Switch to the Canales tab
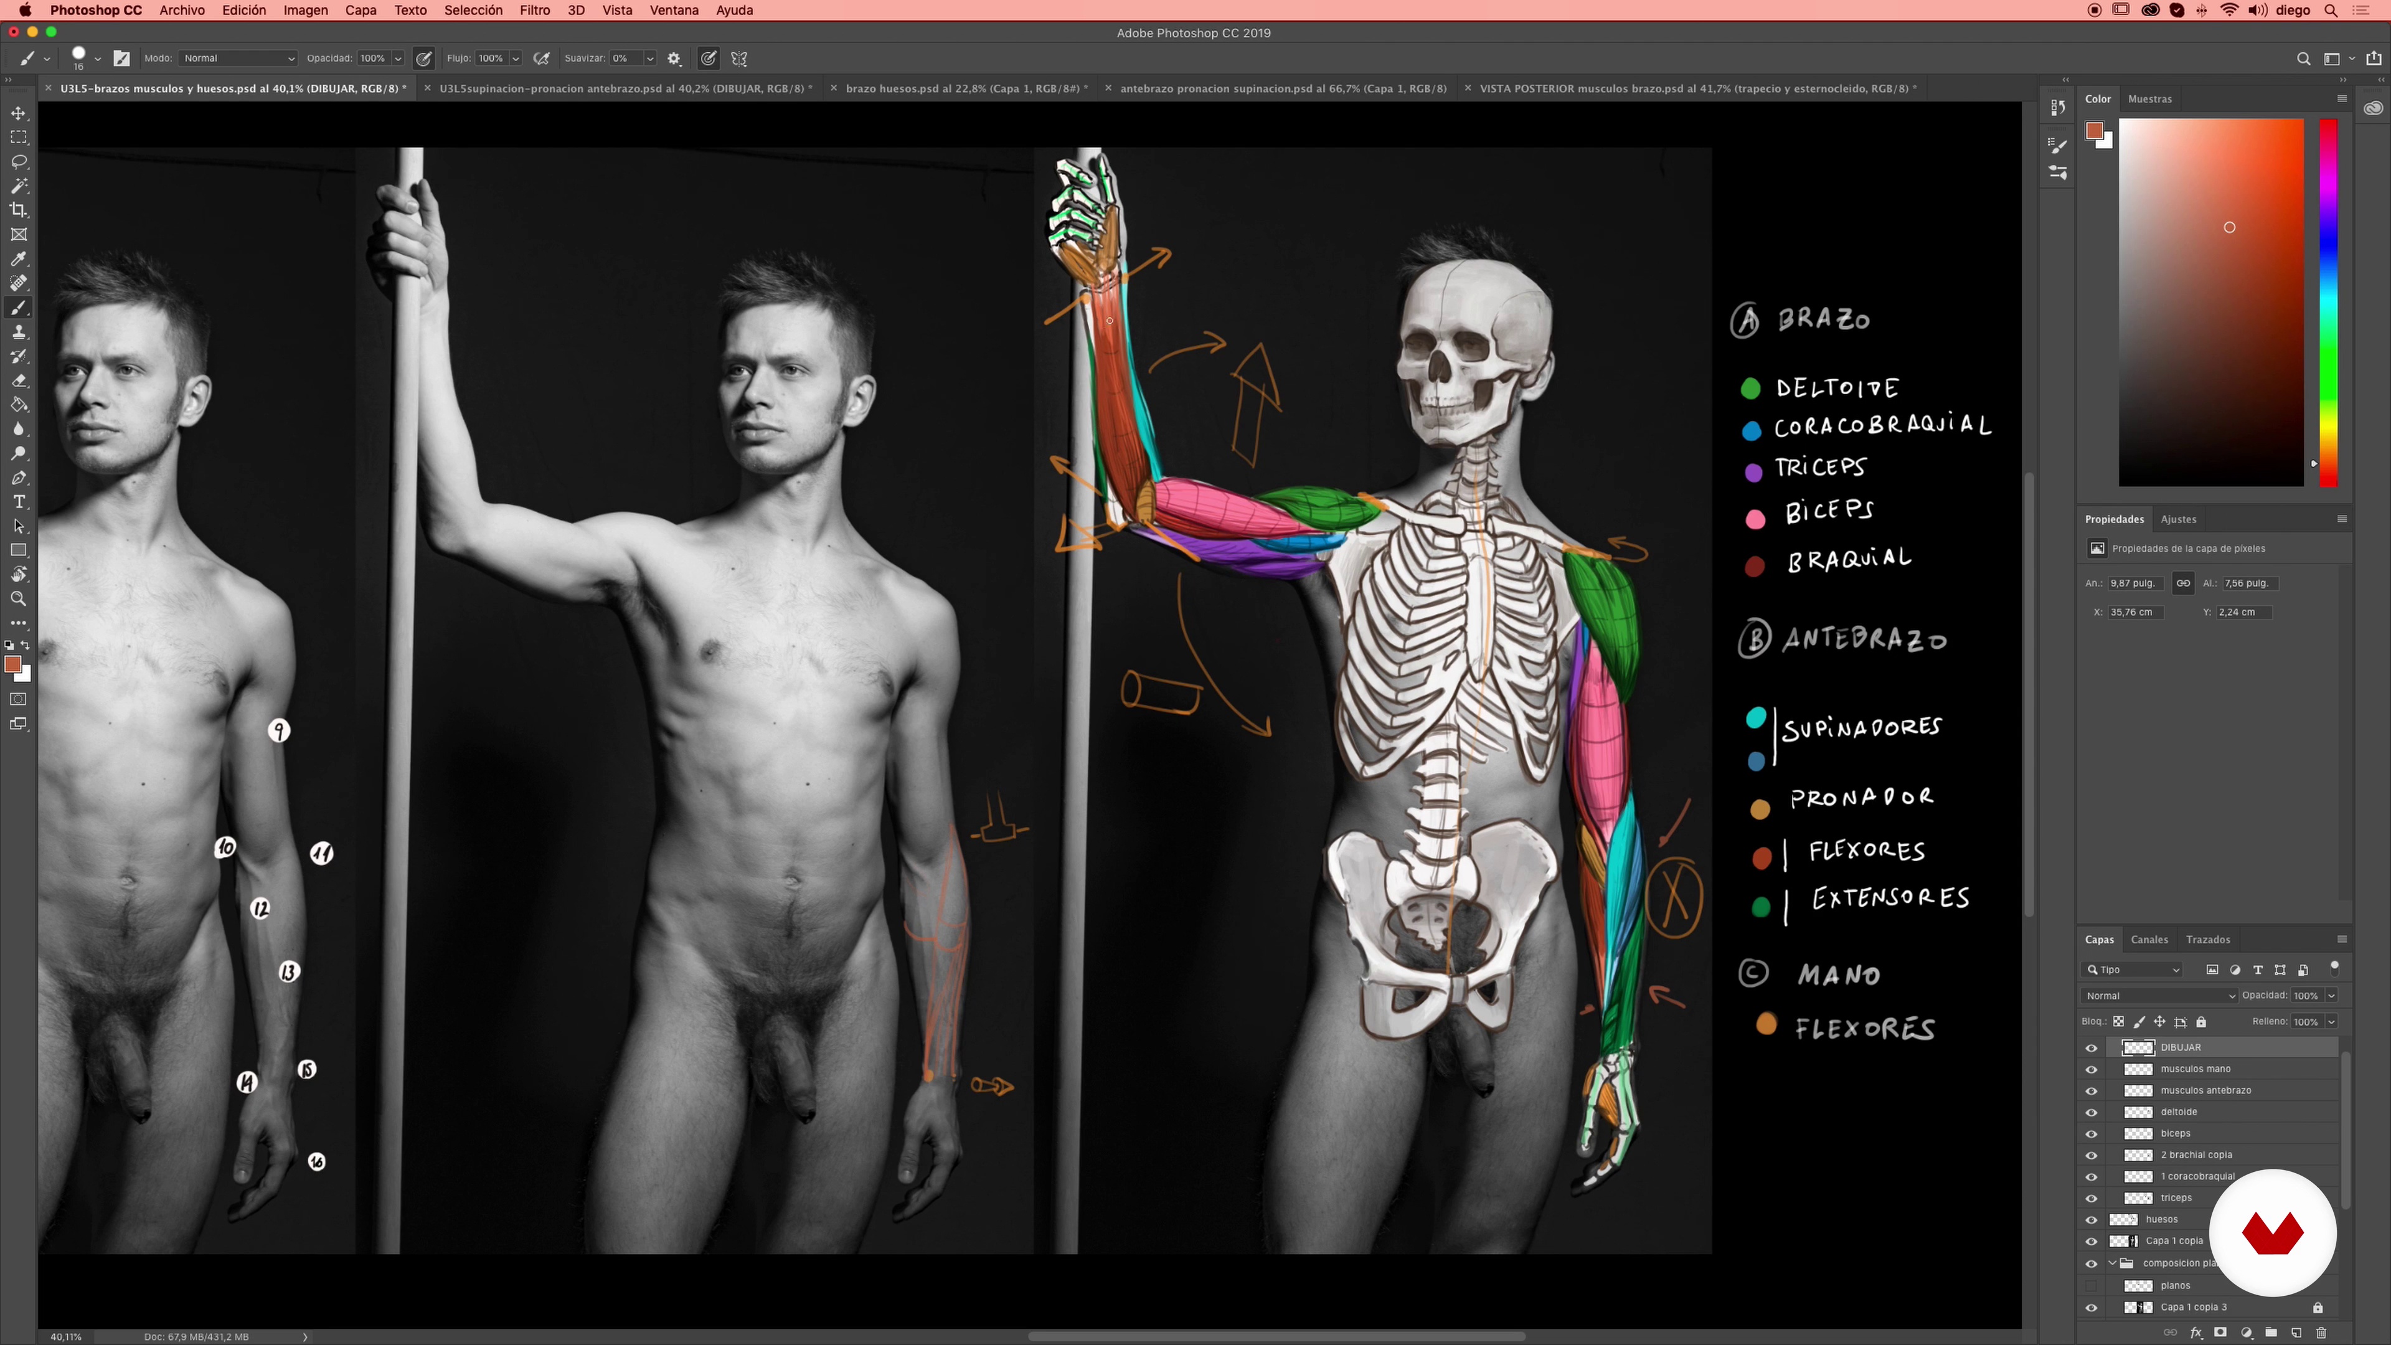The width and height of the screenshot is (2391, 1345). tap(2149, 940)
